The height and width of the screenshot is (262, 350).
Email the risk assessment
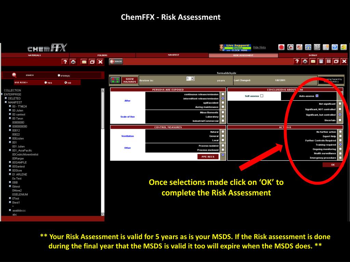(x=313, y=61)
